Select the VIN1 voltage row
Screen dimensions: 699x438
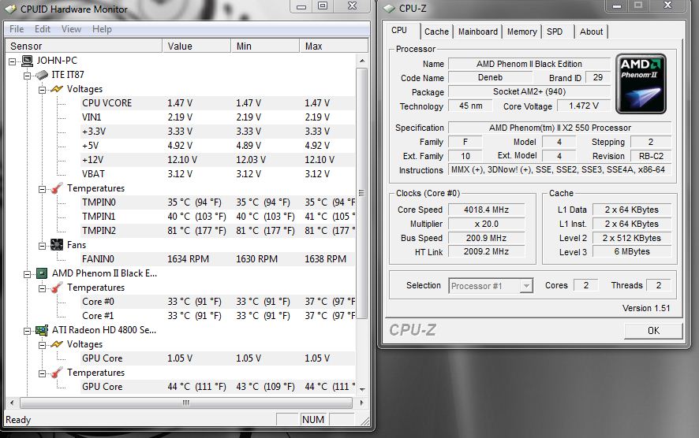pos(217,117)
